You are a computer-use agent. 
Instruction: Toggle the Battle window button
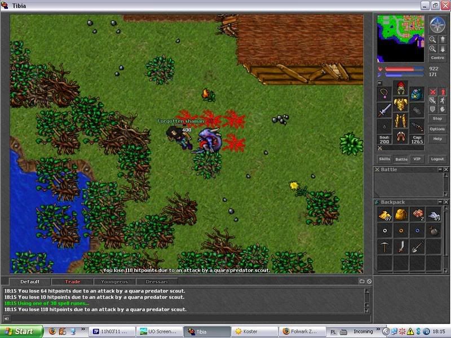401,159
